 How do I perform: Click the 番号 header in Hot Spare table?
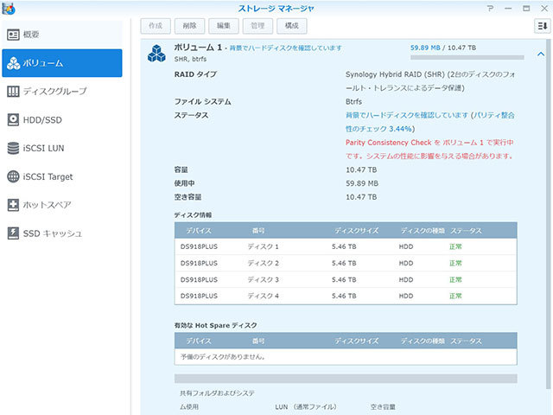click(x=258, y=341)
